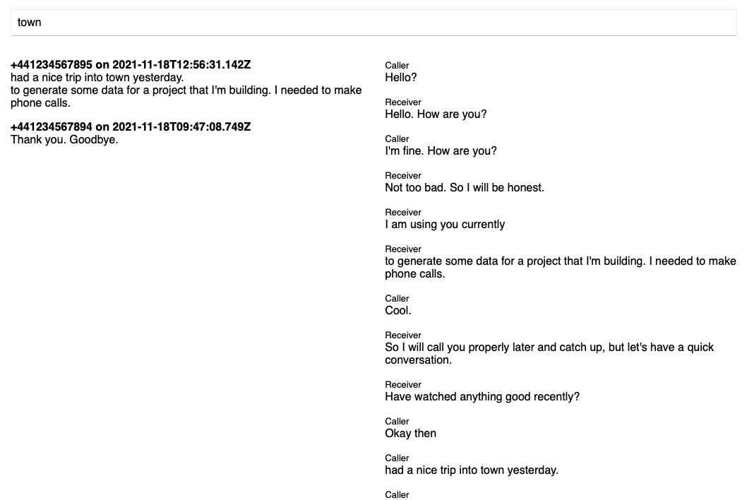Image resolution: width=747 pixels, height=500 pixels.
Task: Click the 'Hello?' caller transcript line
Action: pos(400,78)
